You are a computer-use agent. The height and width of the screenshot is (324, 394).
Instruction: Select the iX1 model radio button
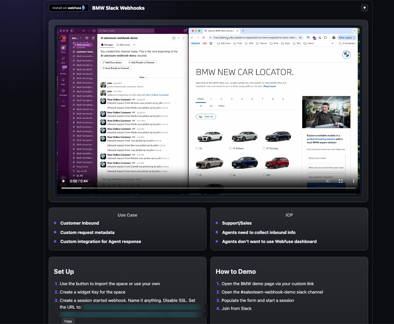[264, 175]
